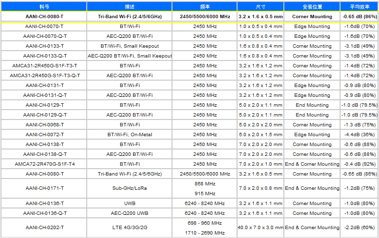
Task: Open part AANI-CH-0070-T link
Action: click(44, 27)
